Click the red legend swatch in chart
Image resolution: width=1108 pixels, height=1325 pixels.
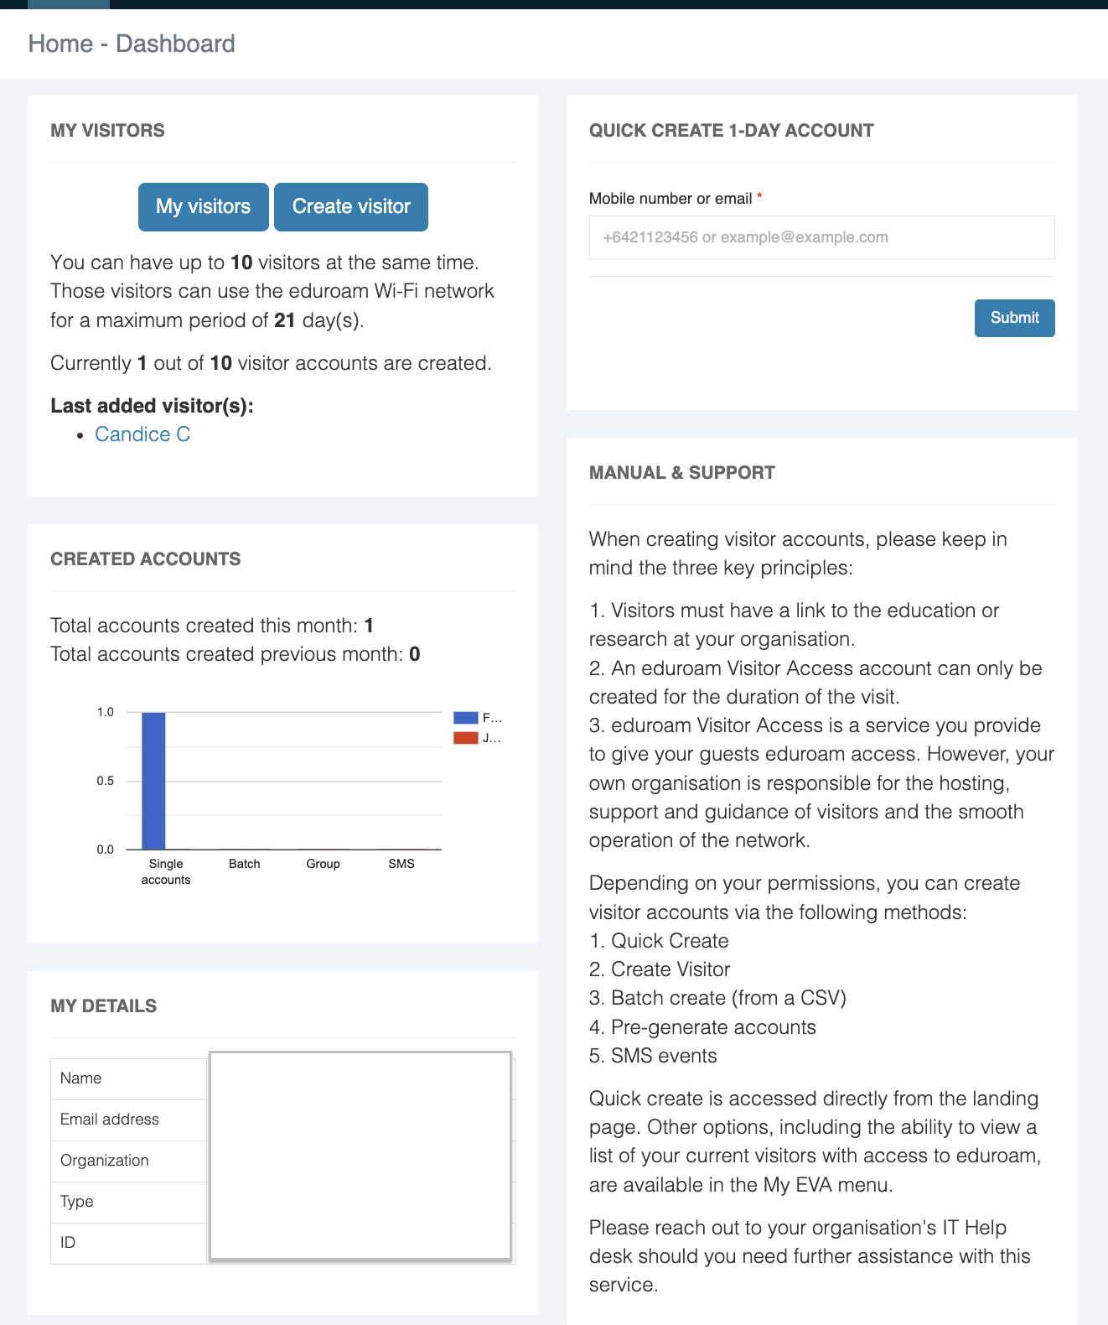click(x=466, y=738)
